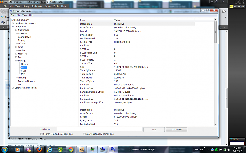Select Modem in the tree

(x=22, y=50)
